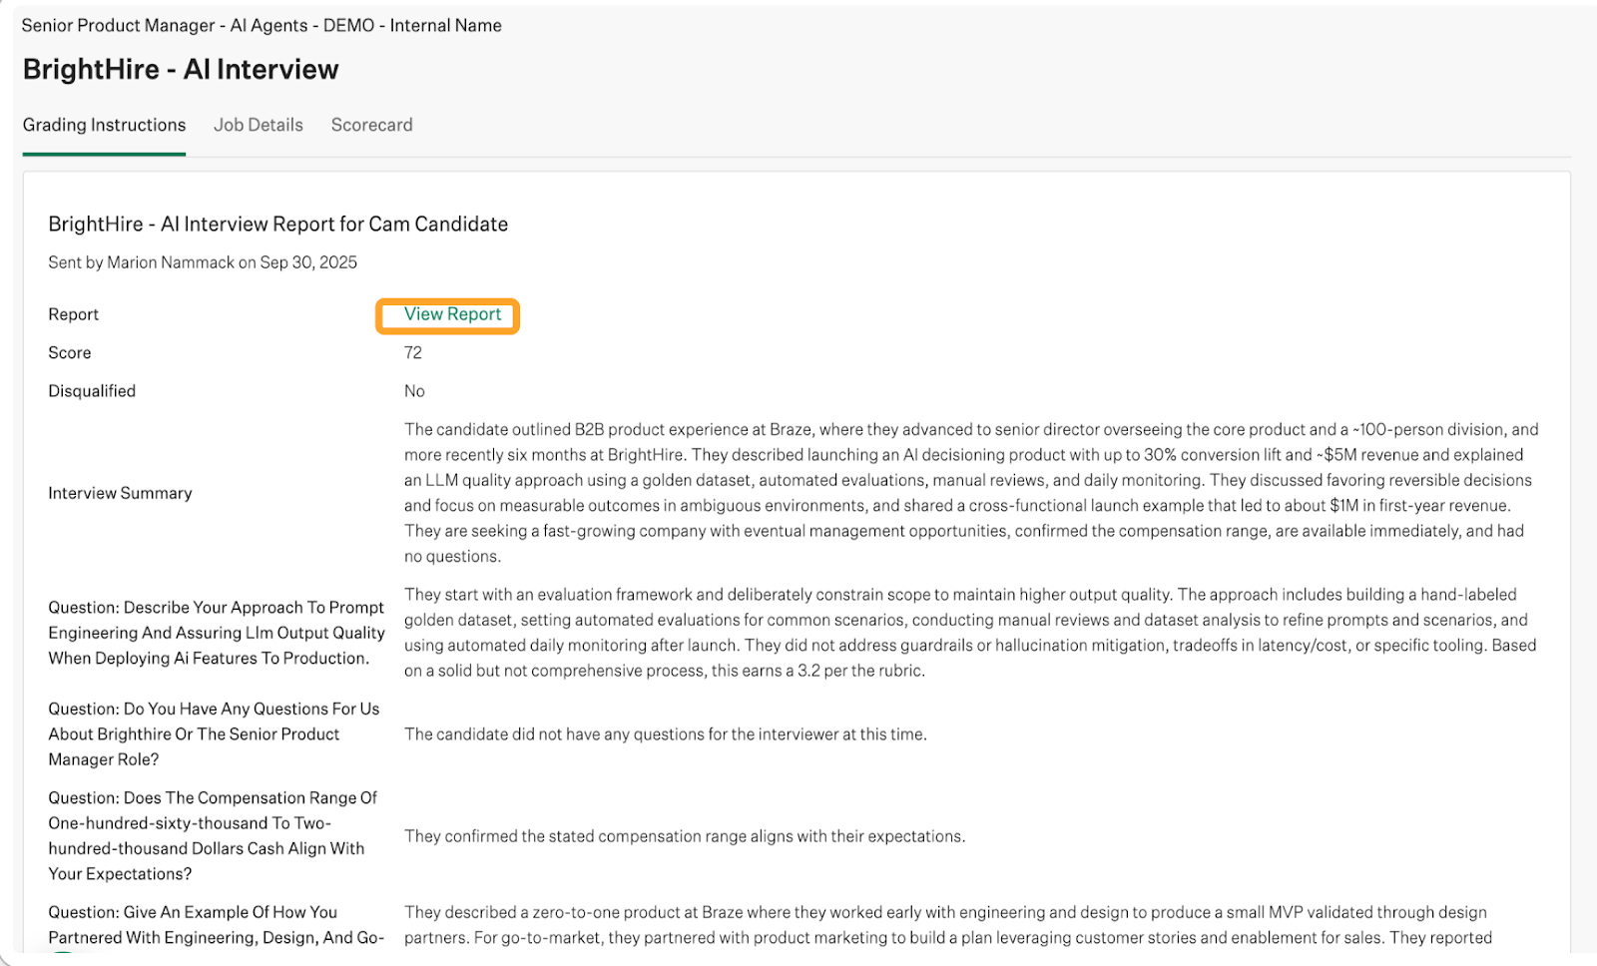
Task: Switch to the Job Details tab
Action: point(258,125)
